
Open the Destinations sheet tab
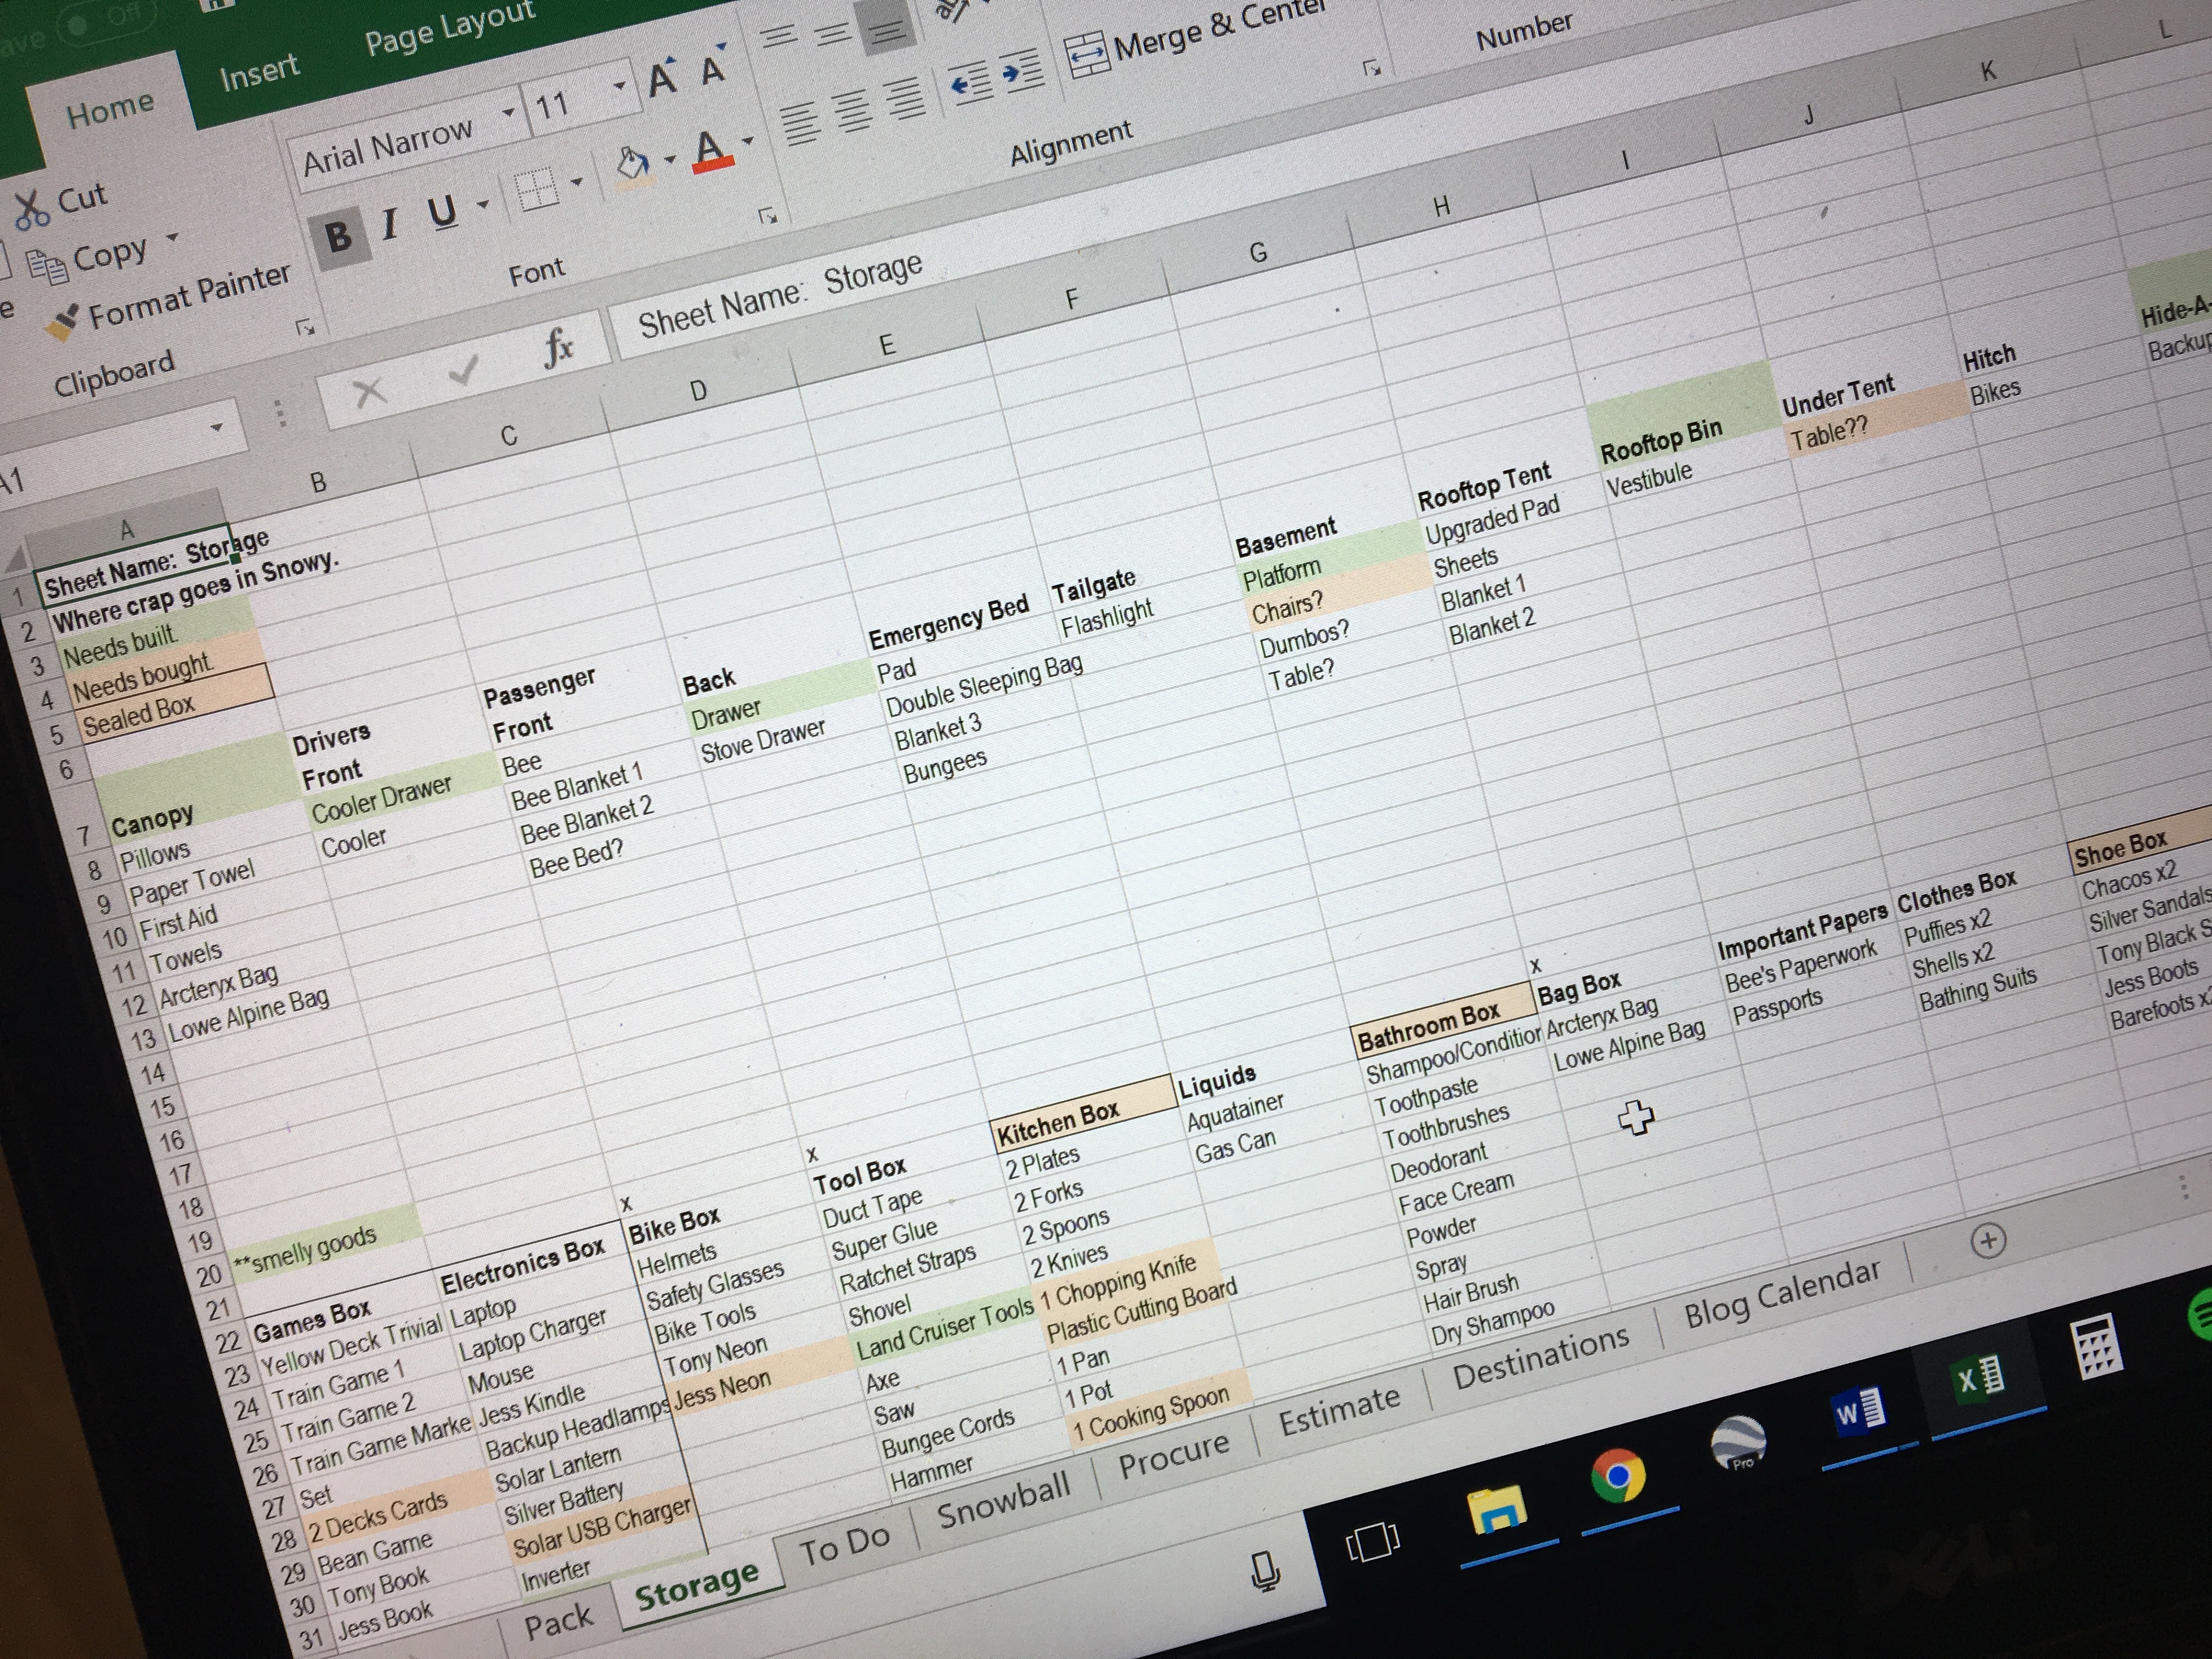(1540, 1359)
